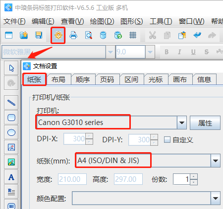The image size is (223, 209).
Task: Open the 绘图(D) menu
Action: tap(102, 21)
